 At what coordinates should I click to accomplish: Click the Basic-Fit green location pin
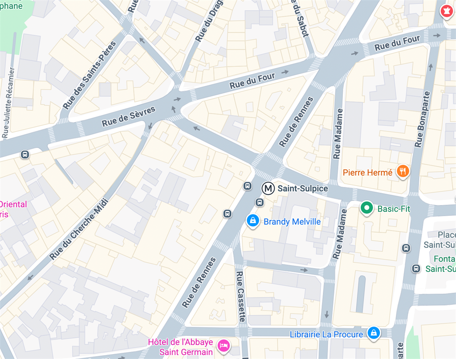(x=367, y=208)
